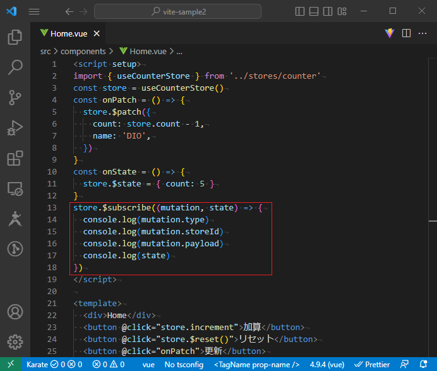This screenshot has width=437, height=371.
Task: Split the editor to the right
Action: coord(406,33)
